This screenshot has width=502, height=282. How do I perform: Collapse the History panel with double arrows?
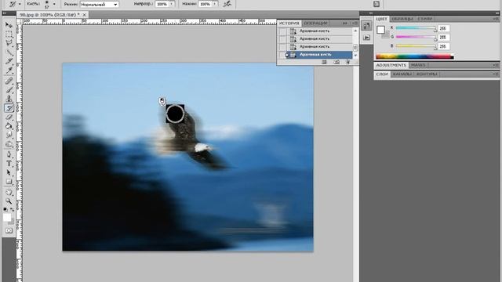tap(345, 23)
